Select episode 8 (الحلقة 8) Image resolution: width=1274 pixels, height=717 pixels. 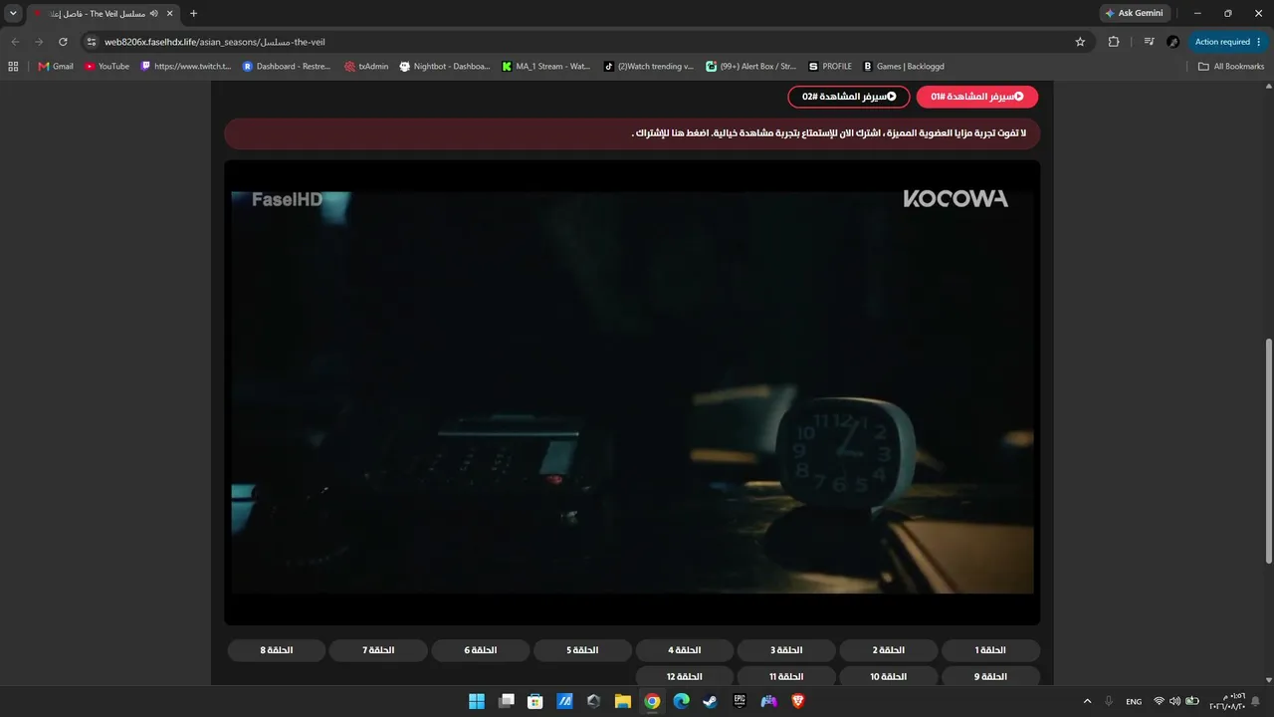[277, 650]
